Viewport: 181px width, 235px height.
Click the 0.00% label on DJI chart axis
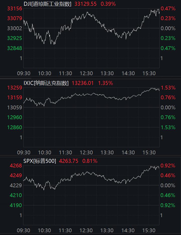[168, 28]
